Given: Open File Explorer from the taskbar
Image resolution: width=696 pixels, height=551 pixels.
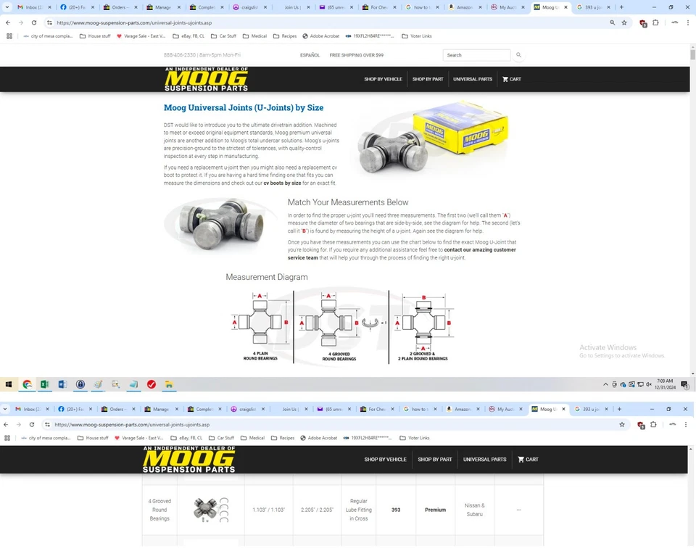Looking at the screenshot, I should point(169,384).
